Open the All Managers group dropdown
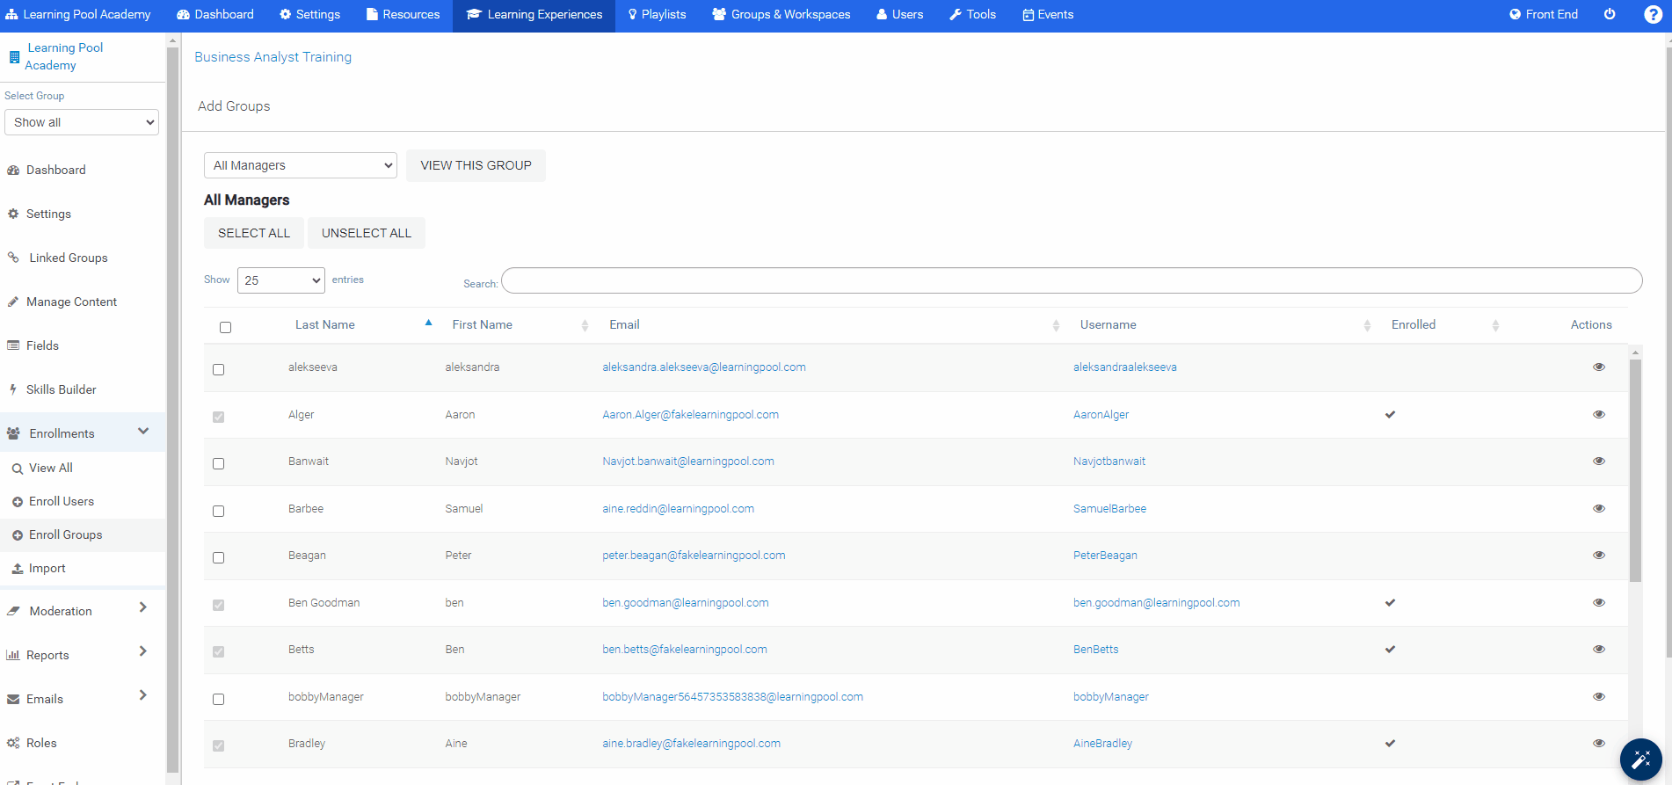 click(x=301, y=165)
